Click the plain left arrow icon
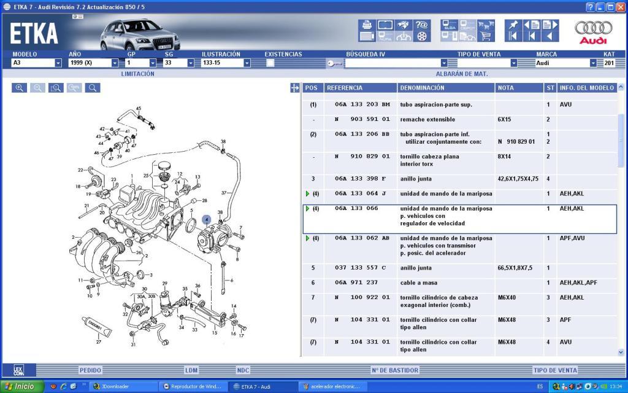This screenshot has width=628, height=393. click(x=550, y=36)
